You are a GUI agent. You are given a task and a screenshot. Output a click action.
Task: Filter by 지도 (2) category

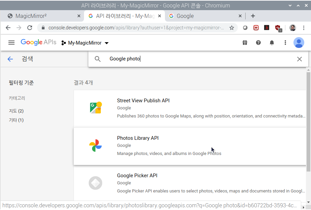click(x=16, y=111)
